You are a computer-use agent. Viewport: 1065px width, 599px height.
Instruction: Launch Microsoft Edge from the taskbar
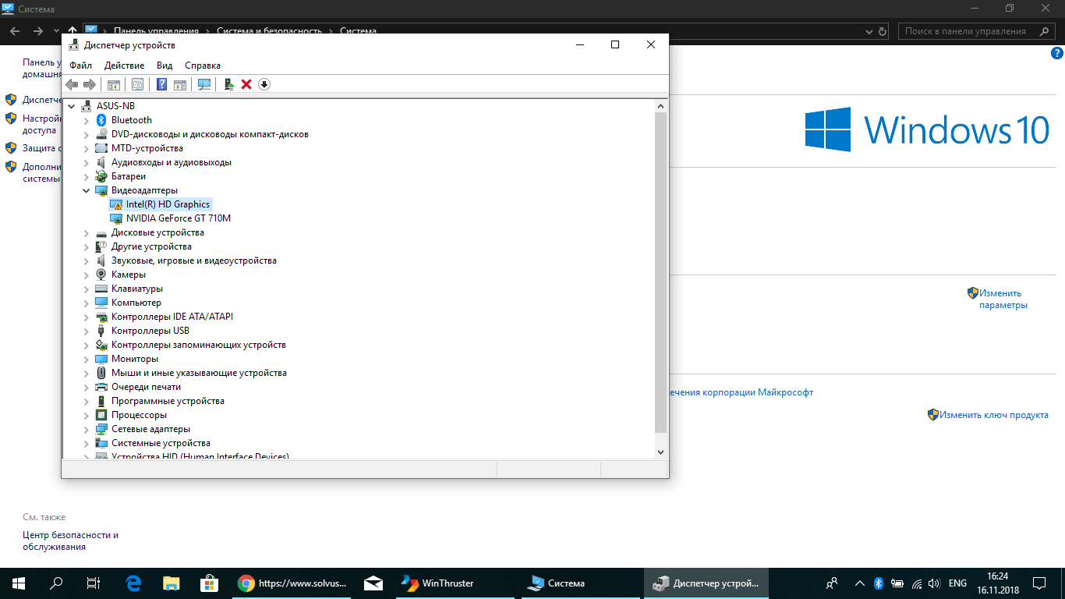pos(133,583)
